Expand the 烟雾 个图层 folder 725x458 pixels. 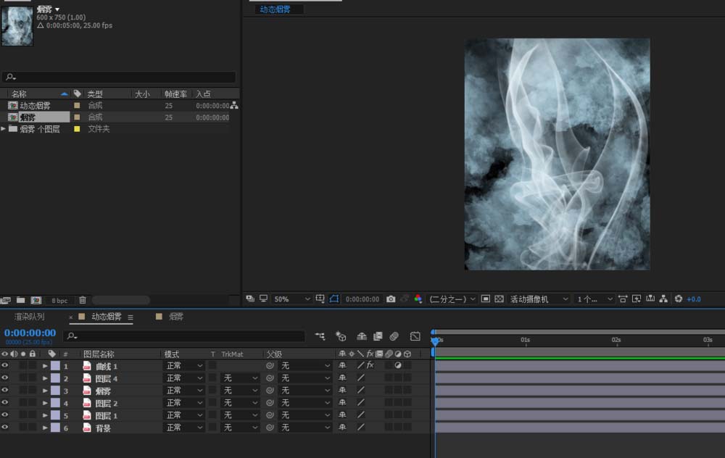pos(4,128)
